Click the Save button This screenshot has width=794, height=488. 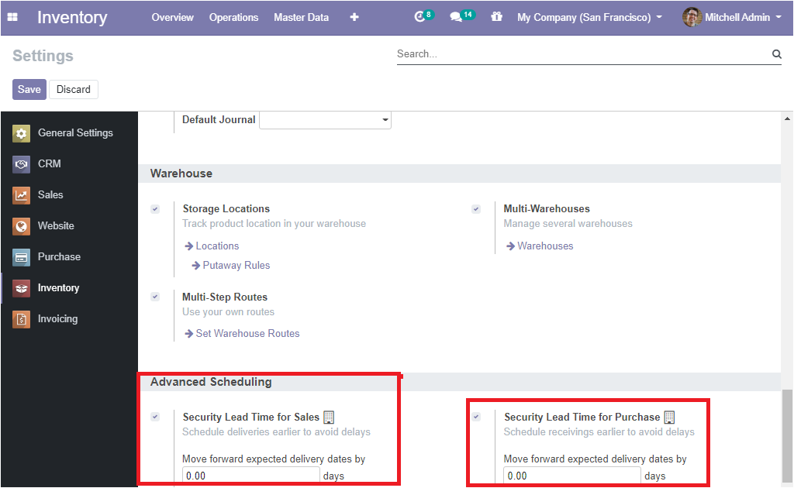pyautogui.click(x=29, y=90)
